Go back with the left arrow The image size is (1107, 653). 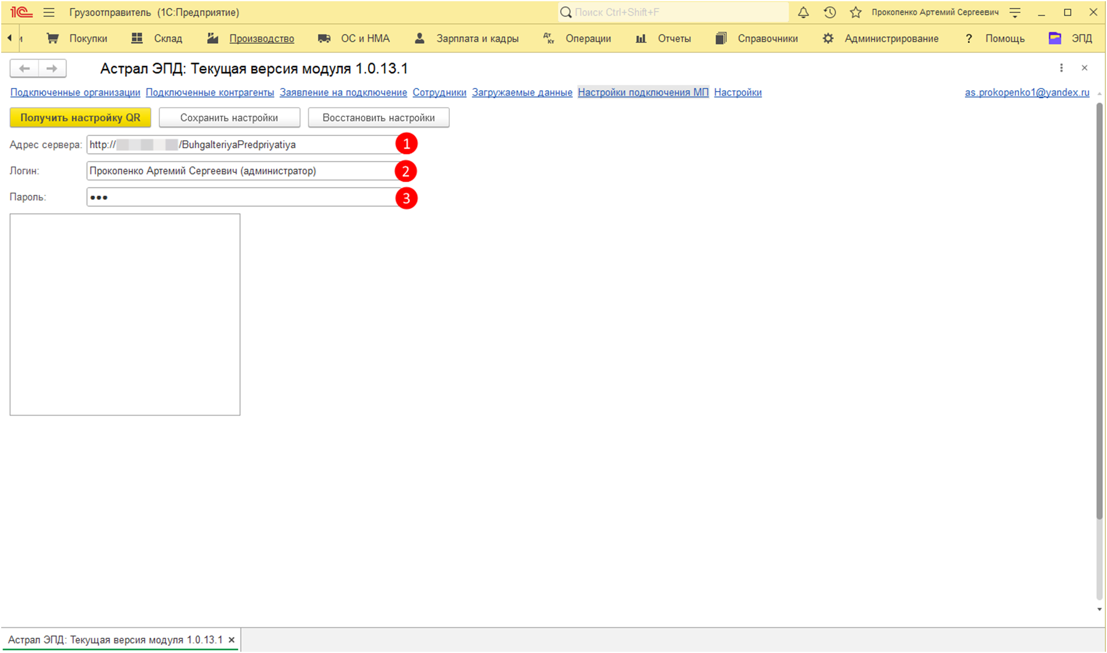tap(25, 68)
